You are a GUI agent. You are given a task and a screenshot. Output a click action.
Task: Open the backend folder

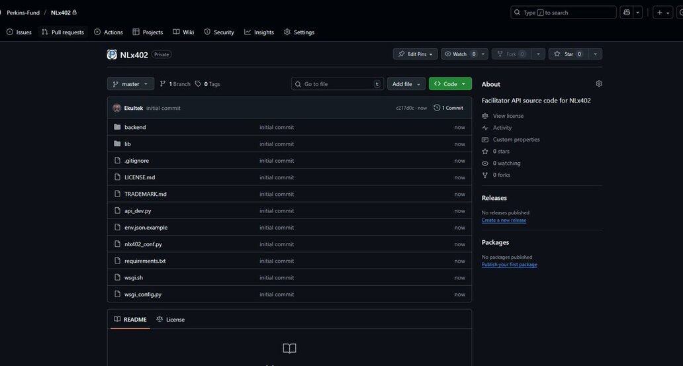point(135,127)
